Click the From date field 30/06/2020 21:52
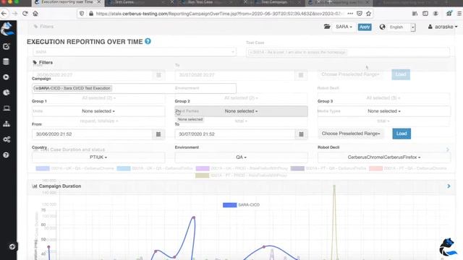Screen dimensions: 463x260 92,134
